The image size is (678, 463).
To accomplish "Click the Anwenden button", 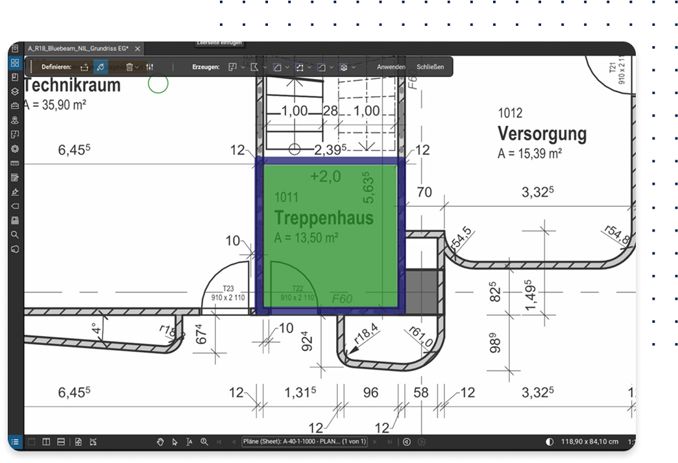I will [391, 67].
